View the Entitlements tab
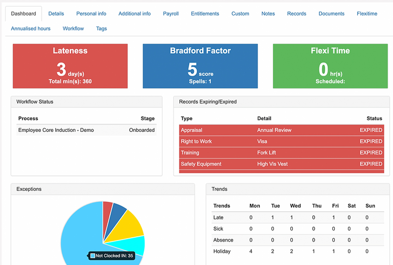Screen dimensions: 393x265 click(x=205, y=14)
